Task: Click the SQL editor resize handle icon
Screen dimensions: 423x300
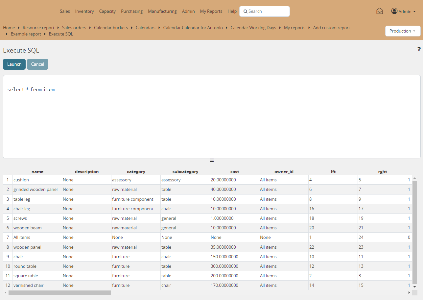Action: (x=212, y=160)
